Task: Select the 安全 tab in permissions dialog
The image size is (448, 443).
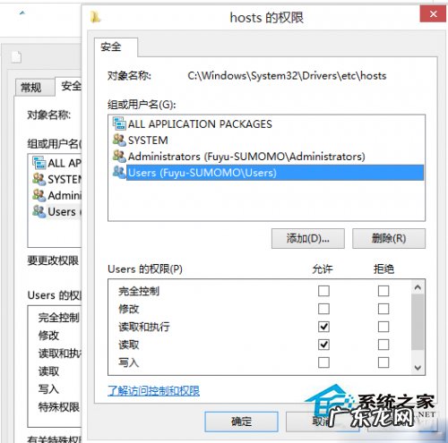Action: (x=116, y=47)
